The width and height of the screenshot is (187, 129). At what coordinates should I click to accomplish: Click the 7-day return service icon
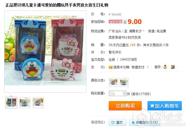click(x=165, y=67)
